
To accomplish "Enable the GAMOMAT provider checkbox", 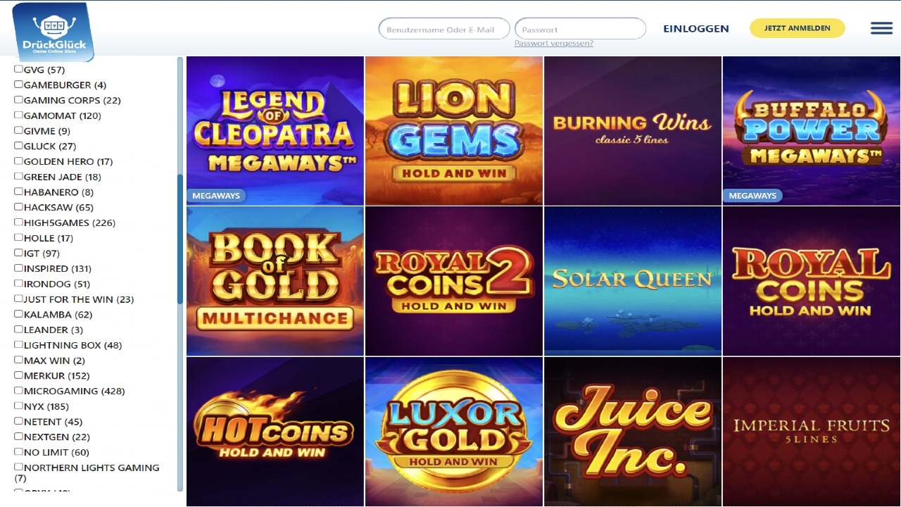I will click(19, 115).
